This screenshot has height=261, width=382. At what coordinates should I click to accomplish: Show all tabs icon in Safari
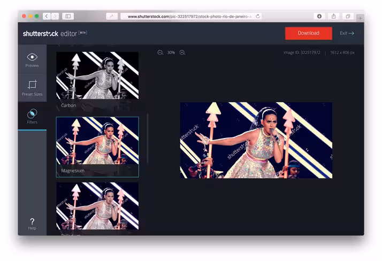(x=348, y=16)
